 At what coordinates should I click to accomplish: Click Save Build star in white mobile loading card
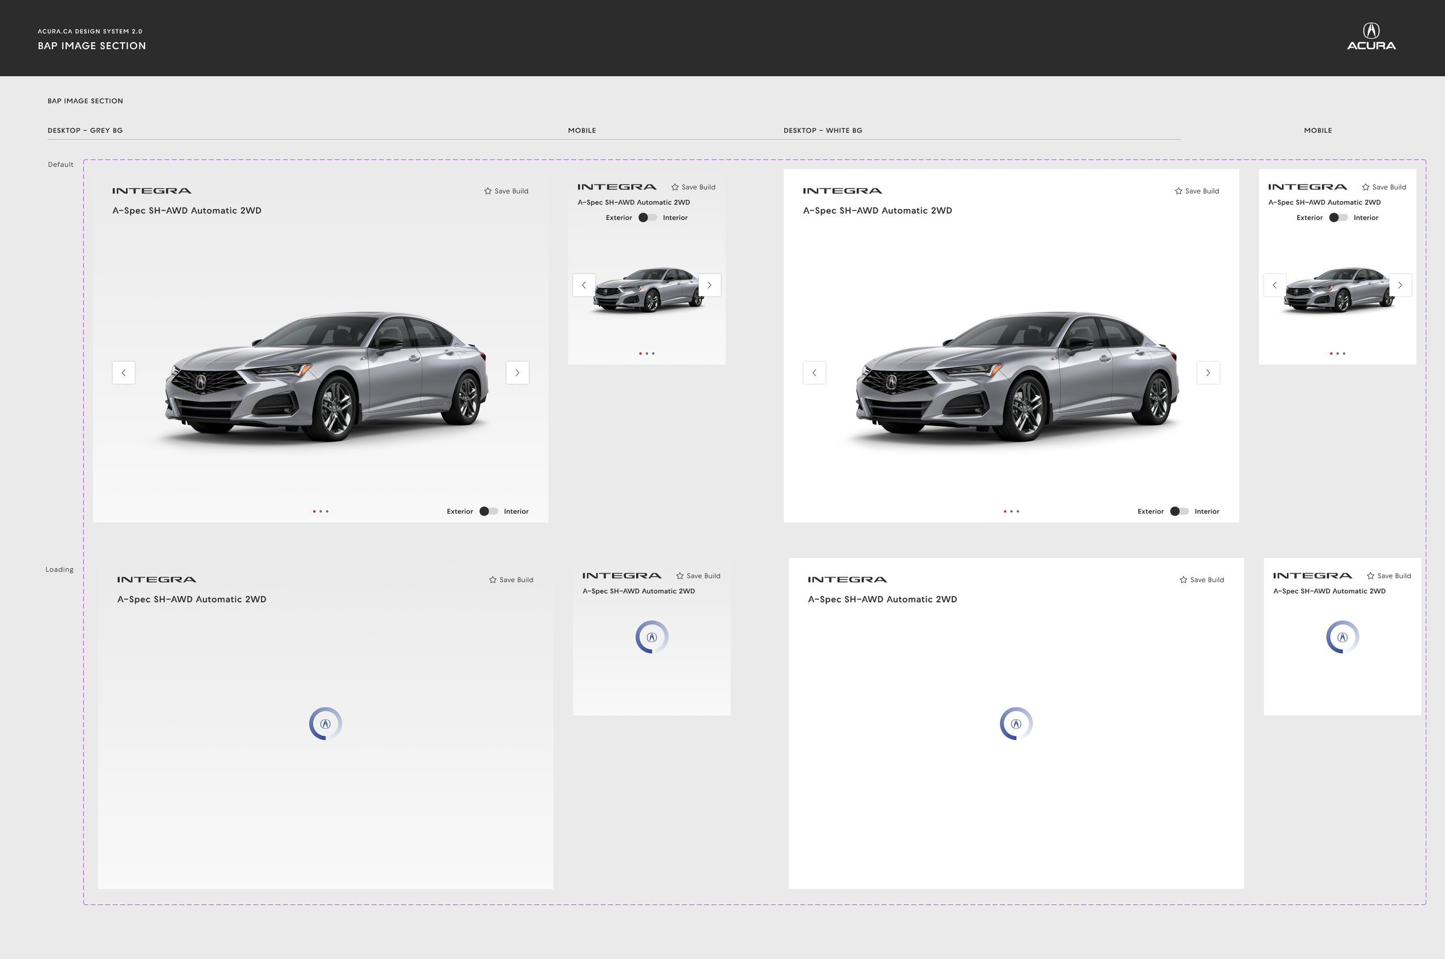coord(1370,576)
